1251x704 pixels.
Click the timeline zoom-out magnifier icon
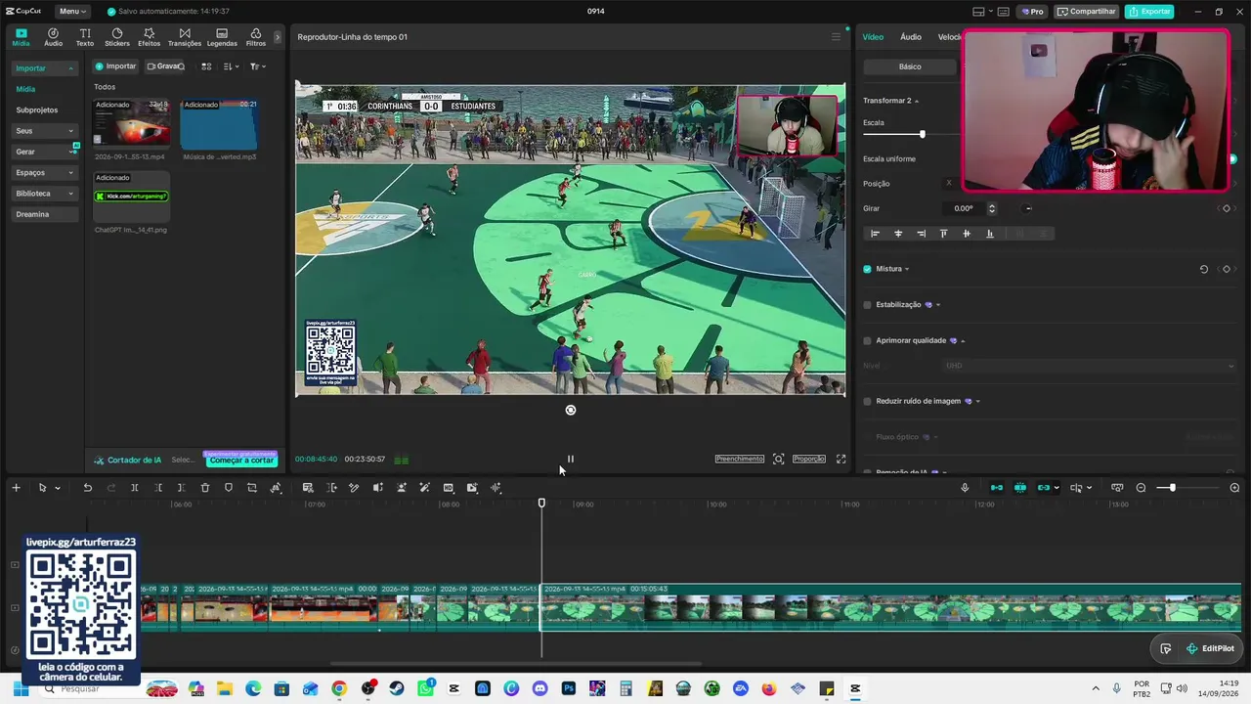point(1141,488)
